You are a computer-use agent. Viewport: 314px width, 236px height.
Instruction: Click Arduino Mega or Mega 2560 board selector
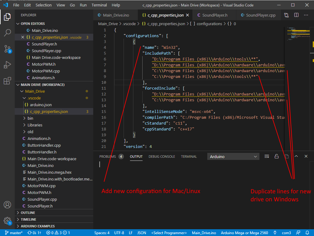click(x=244, y=233)
